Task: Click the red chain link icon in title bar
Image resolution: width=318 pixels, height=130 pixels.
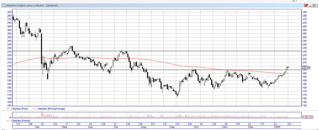Action: 306,5
